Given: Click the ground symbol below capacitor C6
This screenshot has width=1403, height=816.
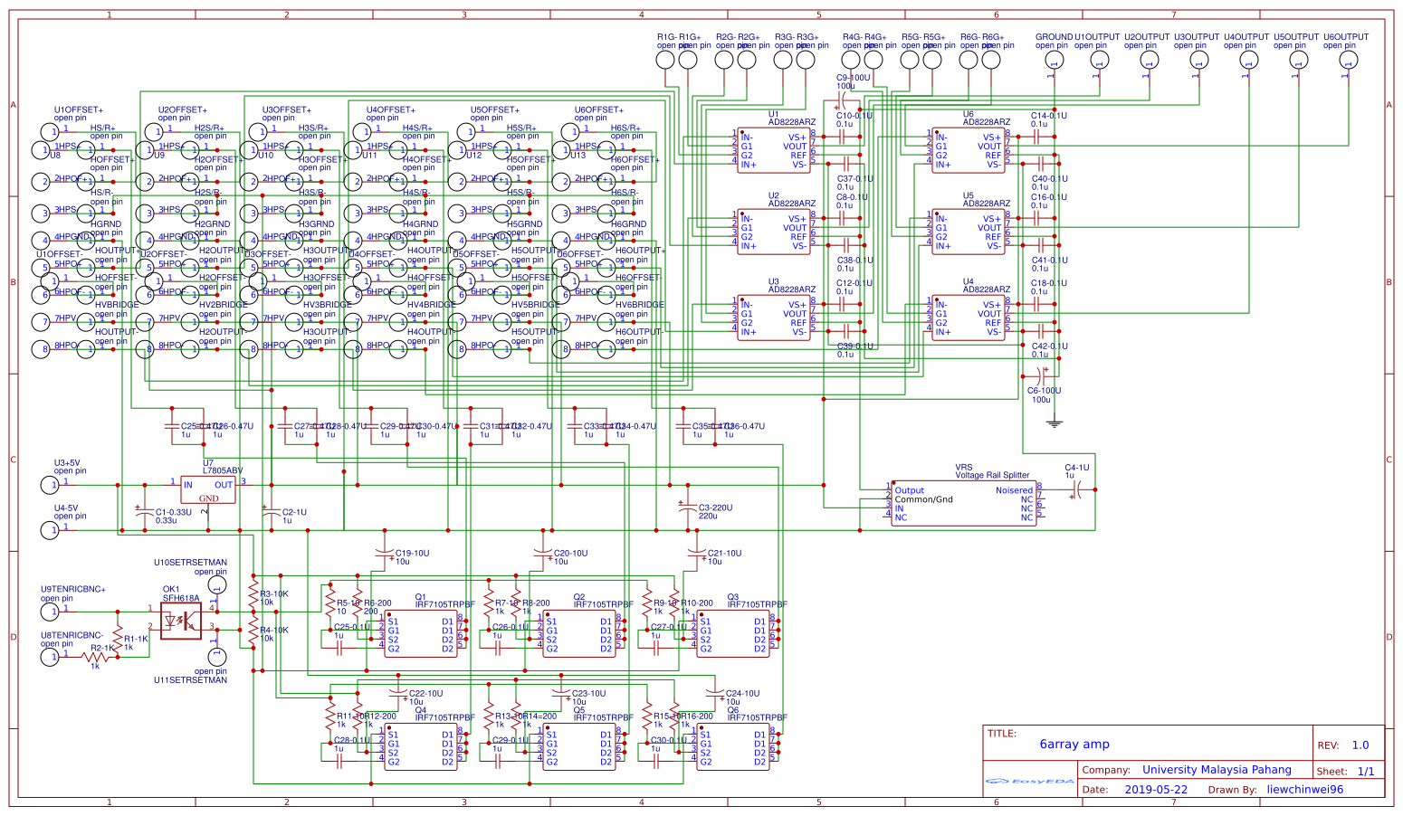Looking at the screenshot, I should pyautogui.click(x=1054, y=422).
